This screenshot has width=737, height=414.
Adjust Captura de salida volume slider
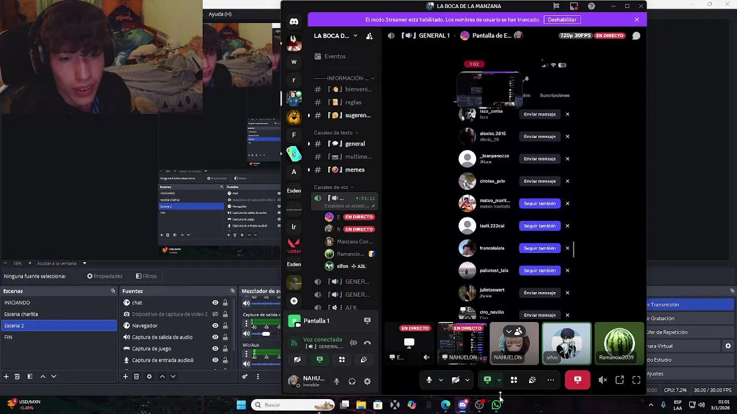(265, 334)
